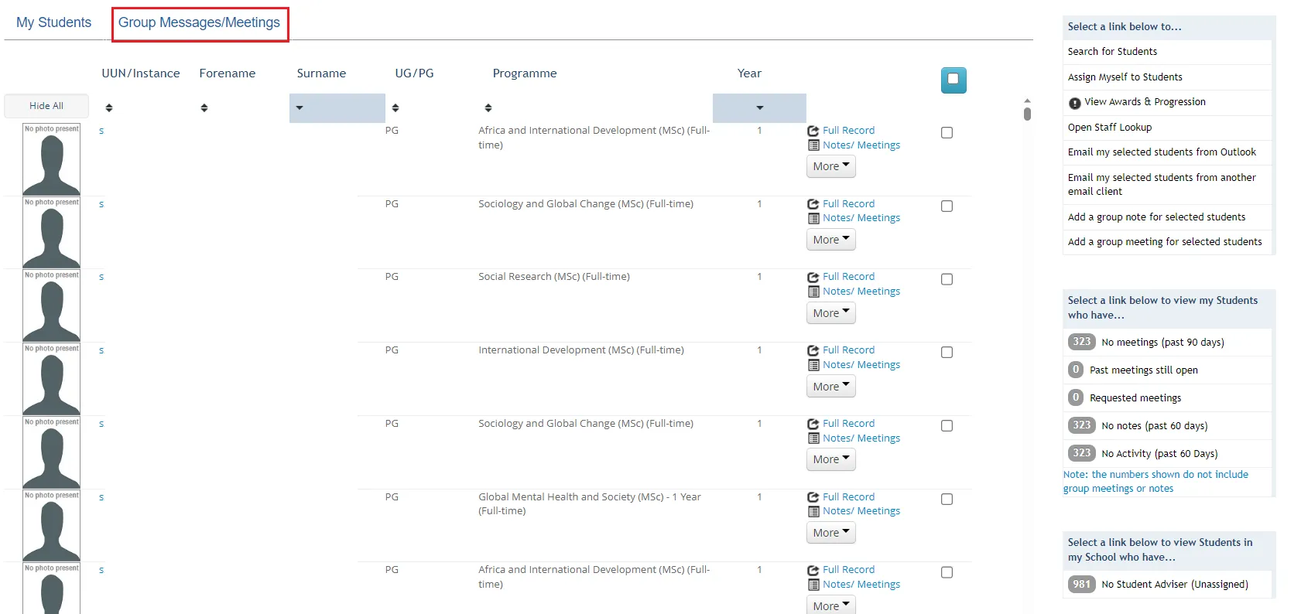Select Assign Myself to Students
1301x614 pixels.
[x=1125, y=77]
